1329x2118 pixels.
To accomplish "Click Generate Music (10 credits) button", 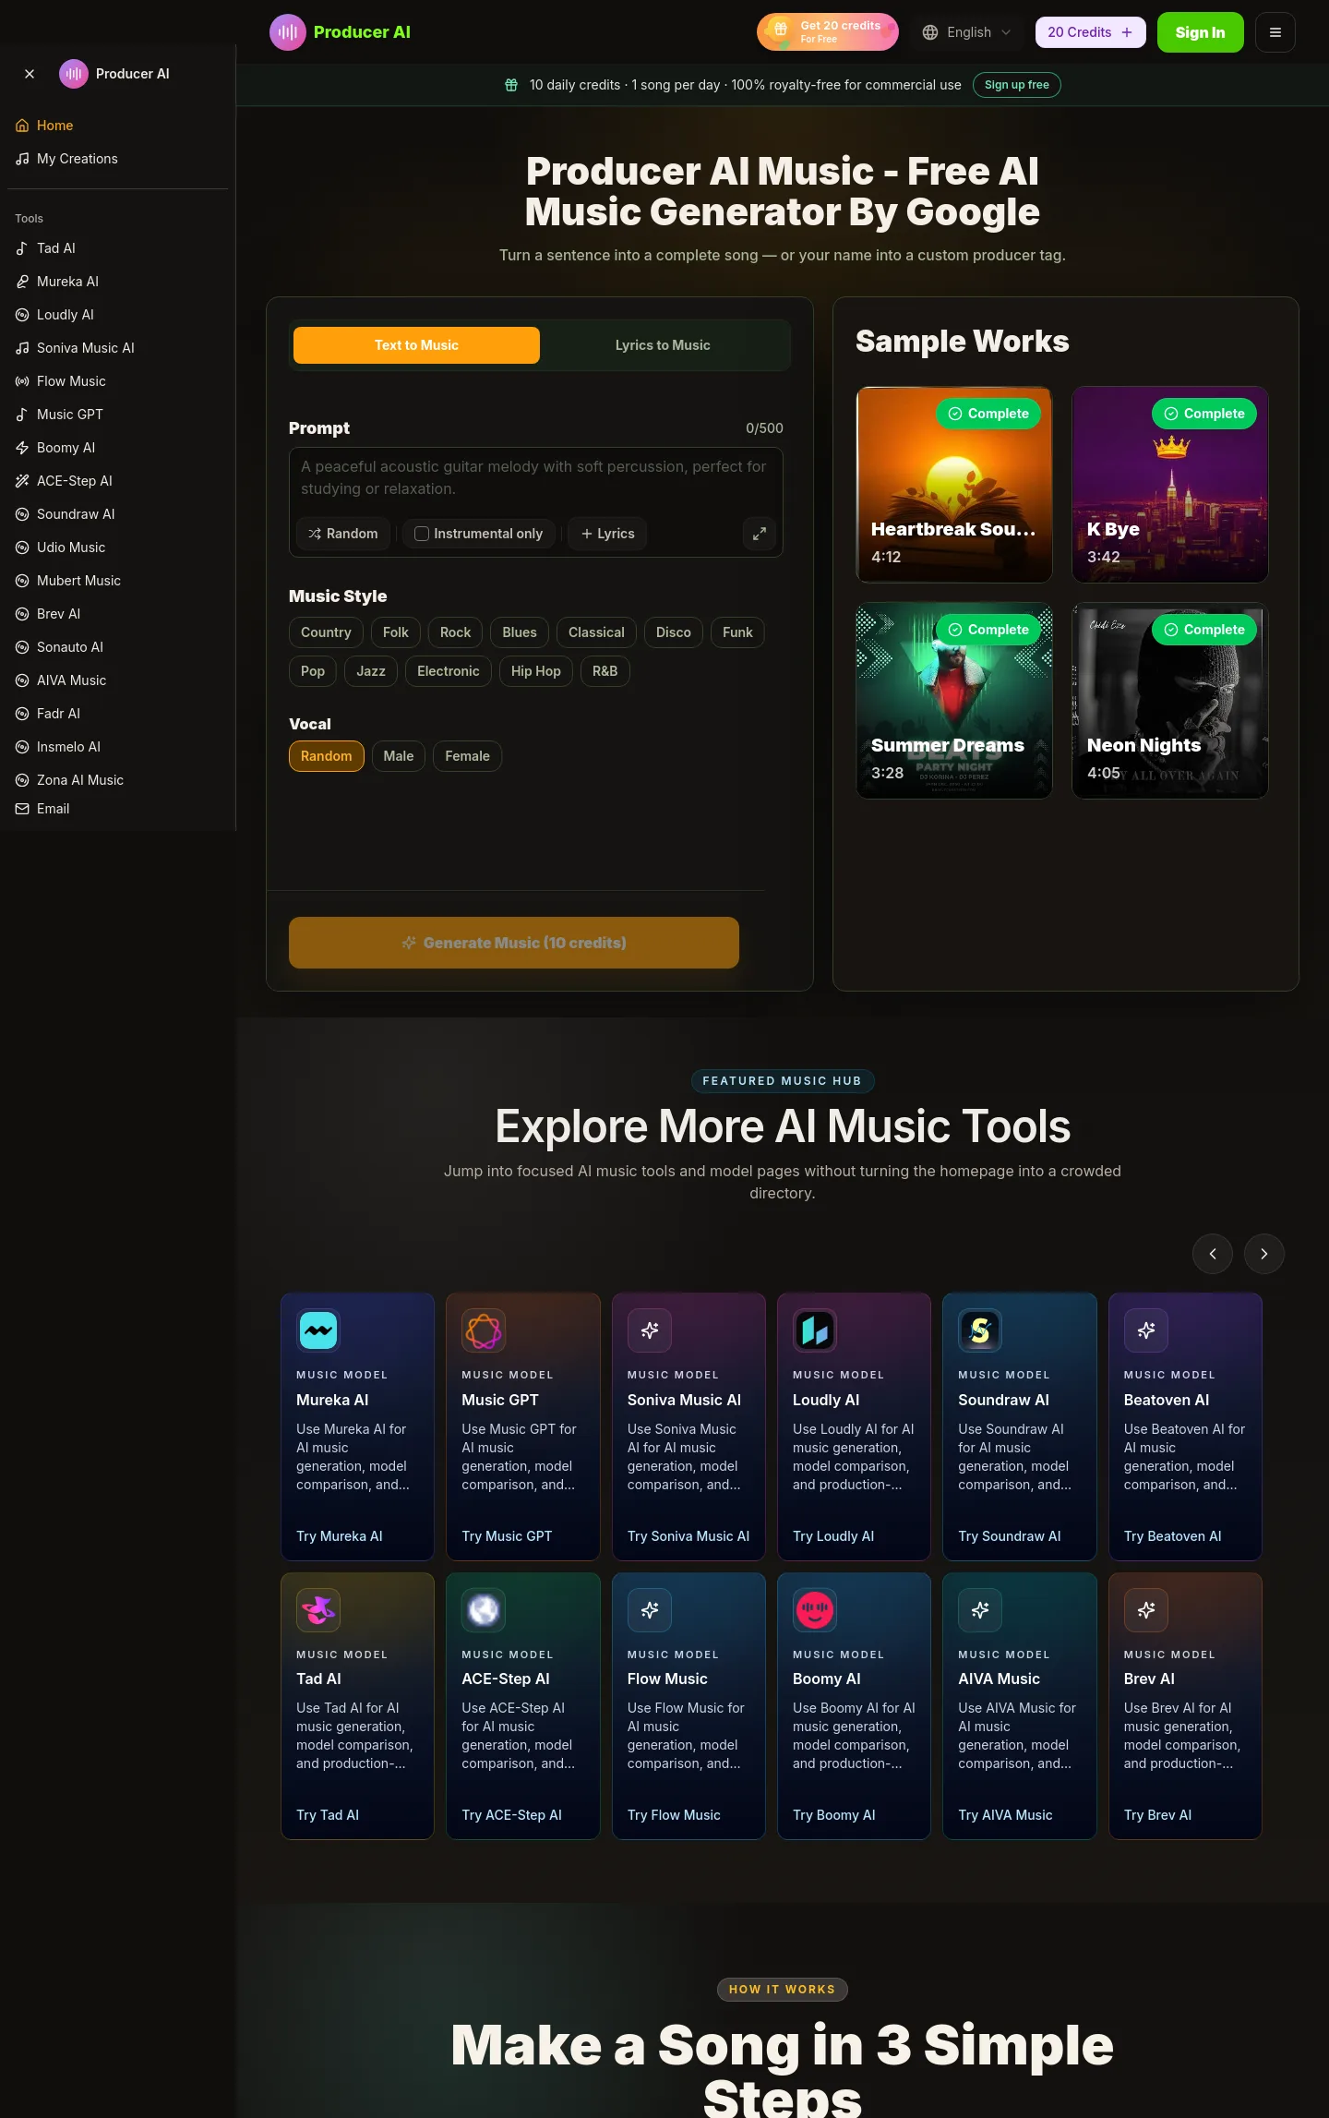I will click(x=514, y=943).
